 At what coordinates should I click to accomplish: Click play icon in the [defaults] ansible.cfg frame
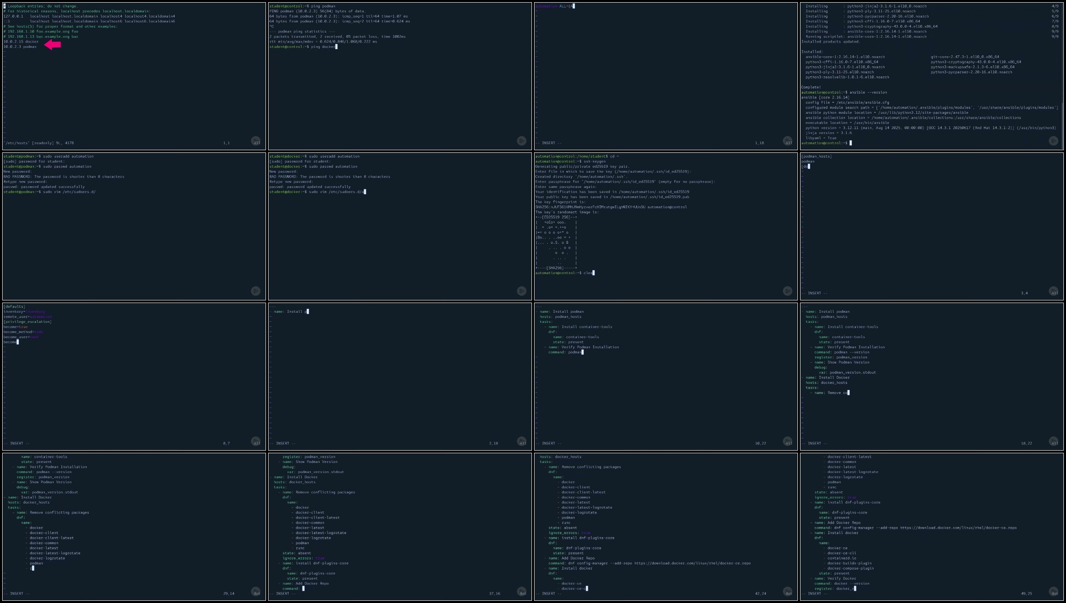[255, 441]
